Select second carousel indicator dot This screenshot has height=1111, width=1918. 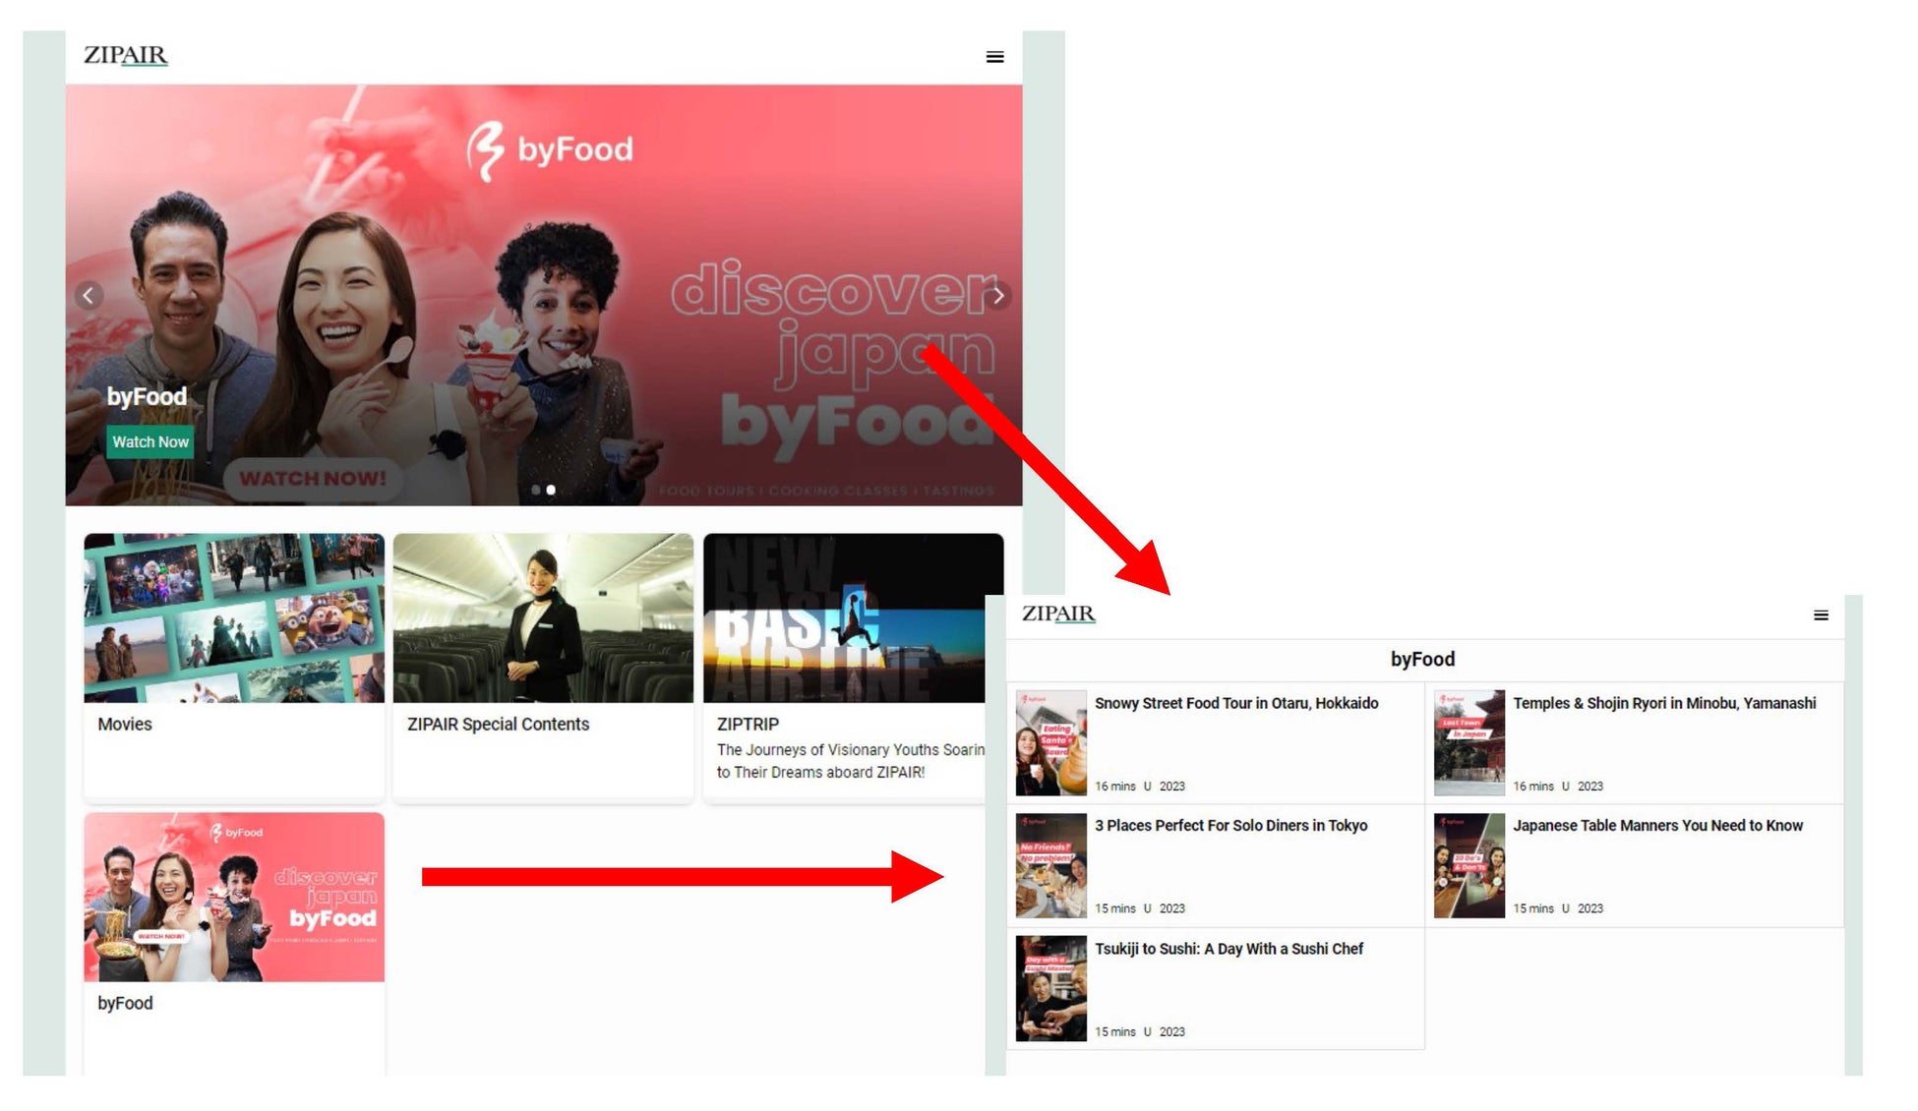coord(551,490)
